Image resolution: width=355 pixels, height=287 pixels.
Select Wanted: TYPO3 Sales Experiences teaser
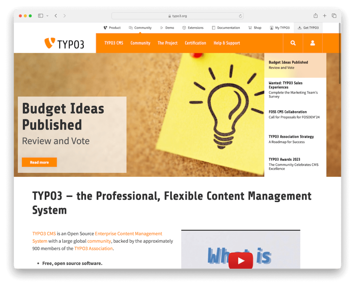[x=295, y=90]
